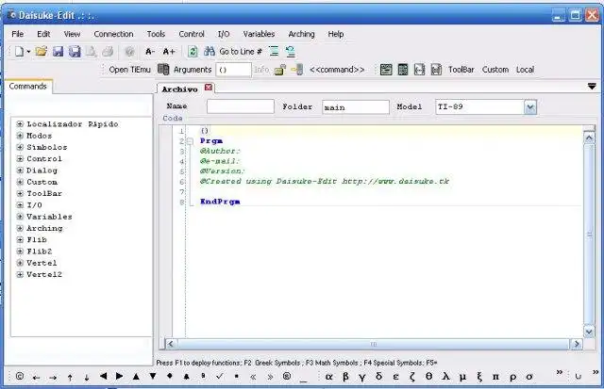Viewport: 604px width, 389px height.
Task: Decrease font size with A- button
Action: click(x=150, y=51)
